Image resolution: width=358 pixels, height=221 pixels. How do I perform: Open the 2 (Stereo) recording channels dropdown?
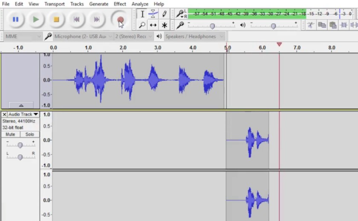click(133, 36)
